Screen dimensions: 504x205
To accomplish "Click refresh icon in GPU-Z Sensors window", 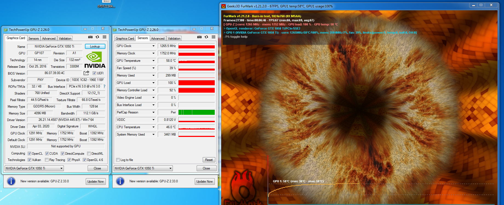I will 206,37.
